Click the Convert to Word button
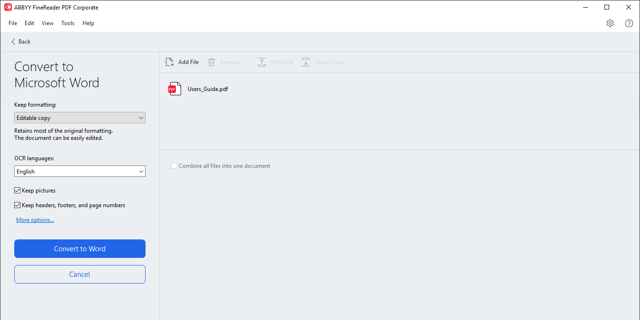This screenshot has height=320, width=640. click(x=80, y=249)
